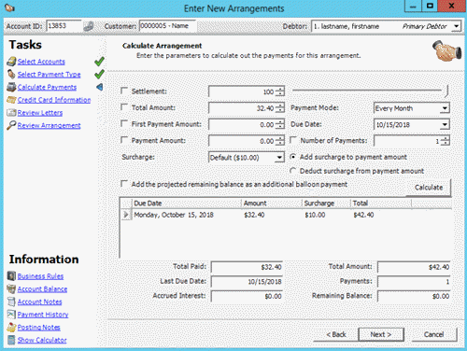Click the Payment History icon

11,315
